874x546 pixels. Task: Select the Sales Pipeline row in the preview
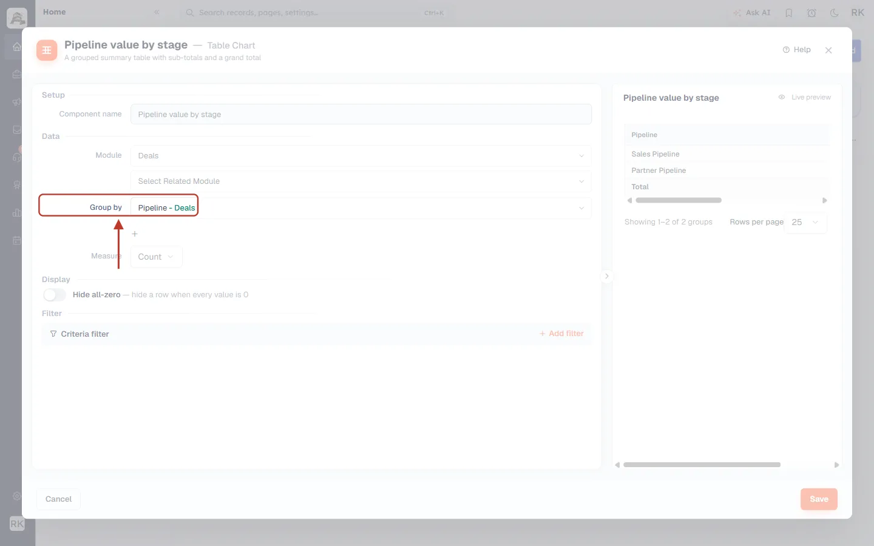[727, 154]
